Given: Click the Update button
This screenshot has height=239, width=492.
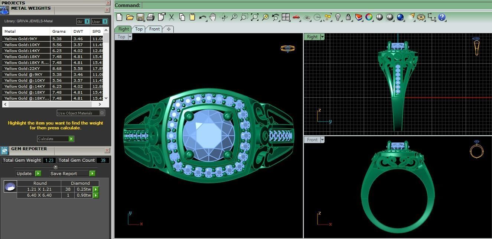Looking at the screenshot, I should [x=28, y=174].
